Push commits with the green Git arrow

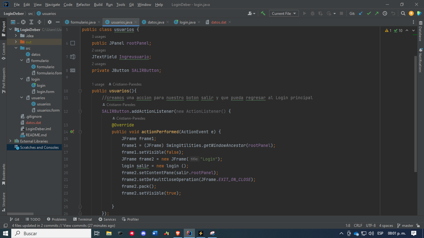377,13
